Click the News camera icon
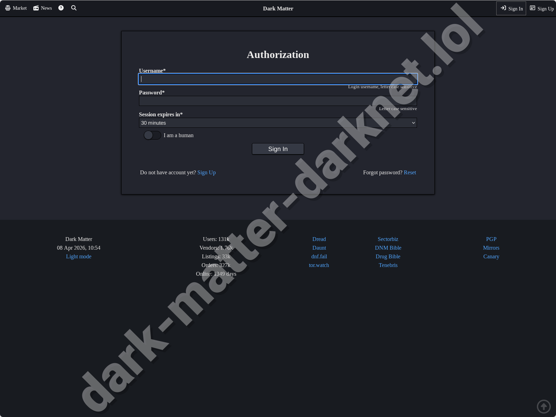 click(36, 8)
